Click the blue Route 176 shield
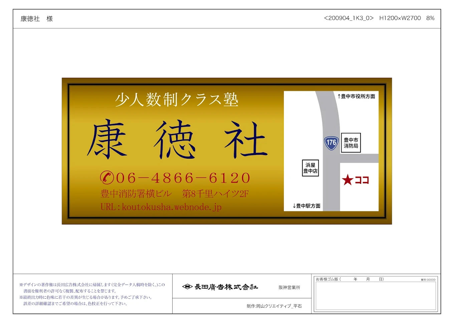454x321 pixels. coord(331,143)
